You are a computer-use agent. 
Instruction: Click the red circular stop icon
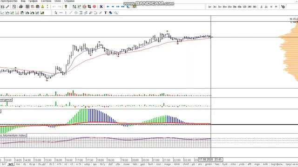click(x=94, y=7)
